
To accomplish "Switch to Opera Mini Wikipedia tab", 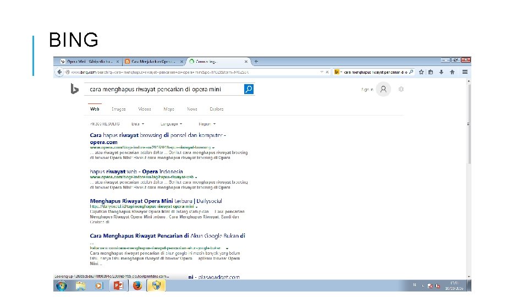I will [89, 62].
